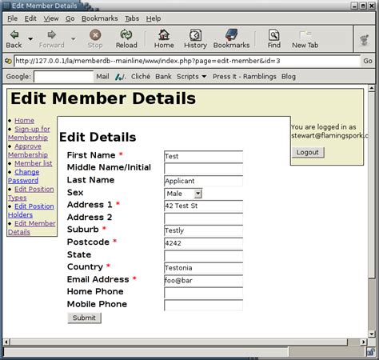Image resolution: width=379 pixels, height=360 pixels.
Task: Open the Bookmarks menu in menu bar
Action: (x=100, y=18)
